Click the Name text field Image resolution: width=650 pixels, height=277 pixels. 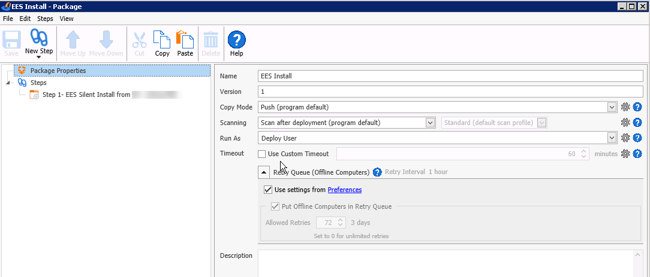(450, 76)
